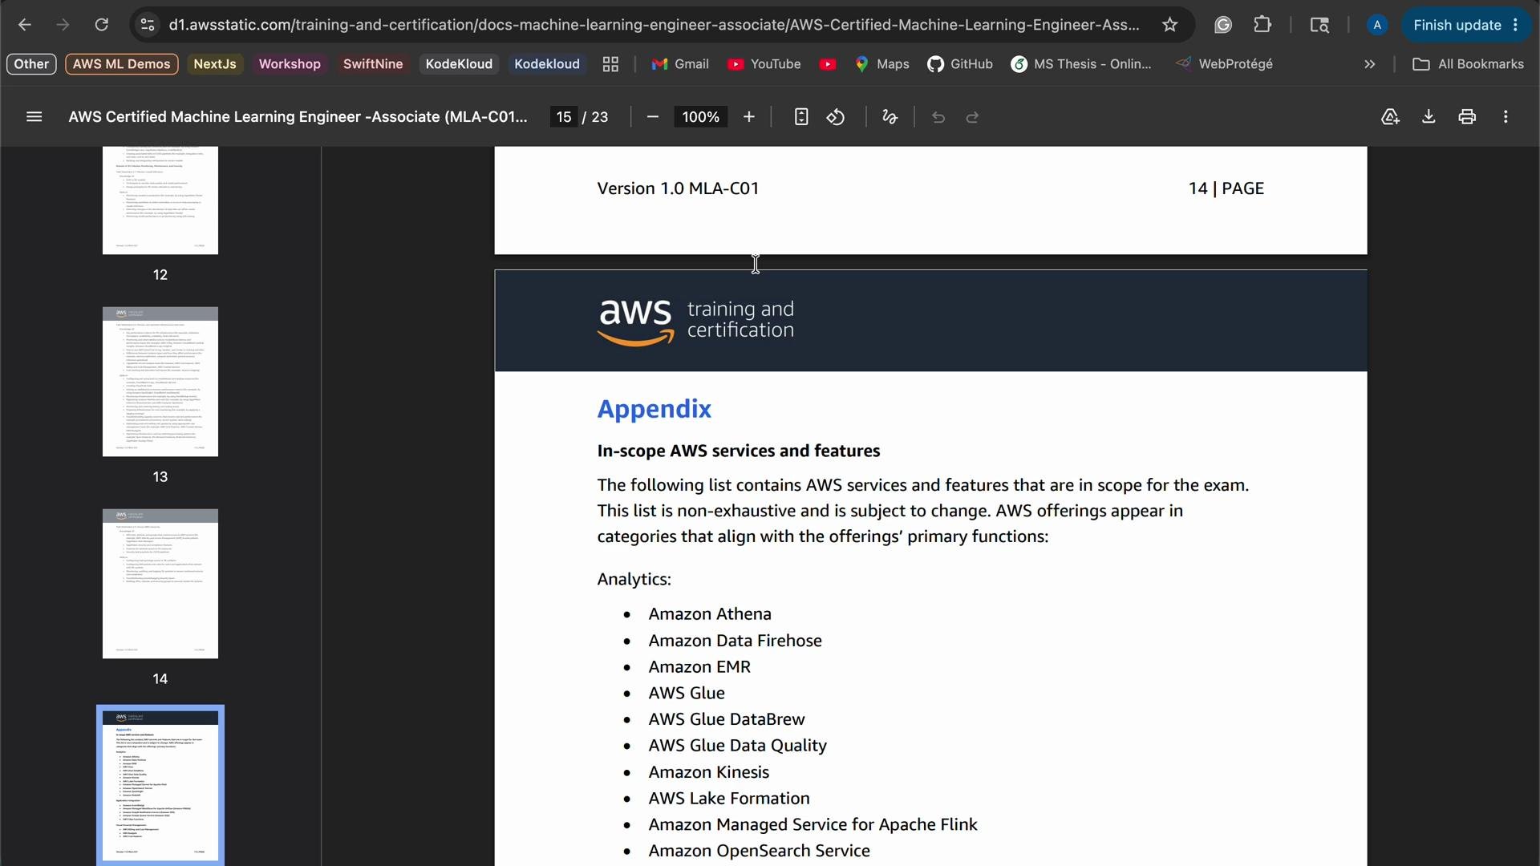
Task: Click the Redo arrow in PDF toolbar
Action: click(x=972, y=117)
